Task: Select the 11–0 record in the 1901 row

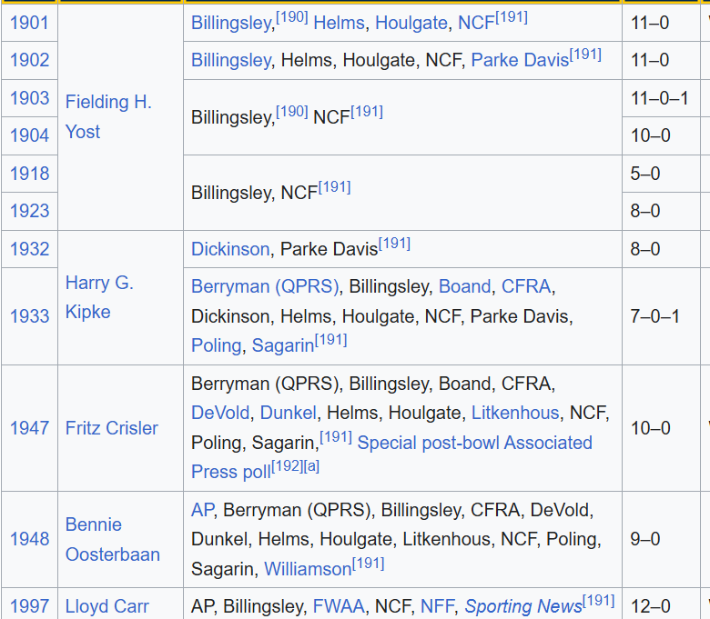Action: [650, 23]
